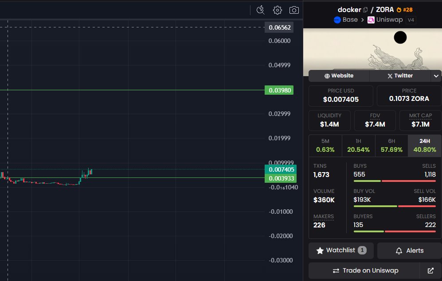Click the current price 0.007405 label

pyautogui.click(x=281, y=169)
